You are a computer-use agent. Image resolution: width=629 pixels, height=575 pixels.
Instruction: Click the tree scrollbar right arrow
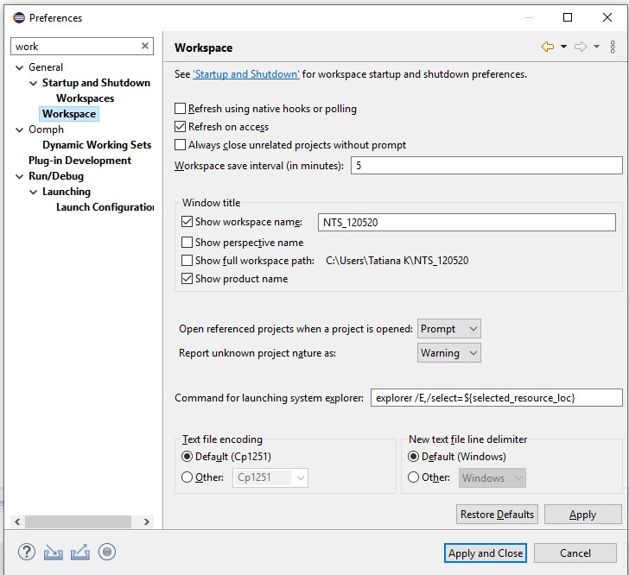[146, 521]
